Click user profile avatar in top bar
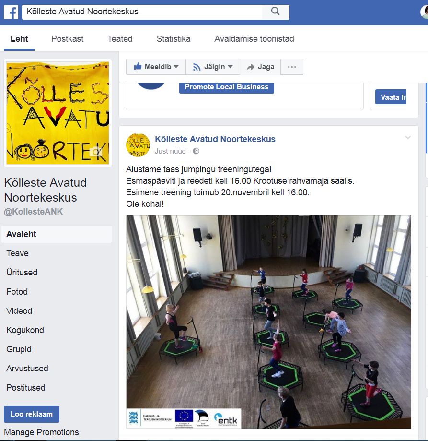 424,12
